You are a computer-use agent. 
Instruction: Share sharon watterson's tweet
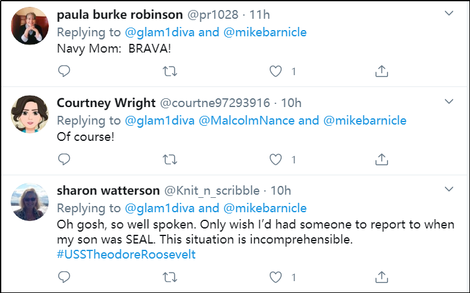click(x=381, y=276)
